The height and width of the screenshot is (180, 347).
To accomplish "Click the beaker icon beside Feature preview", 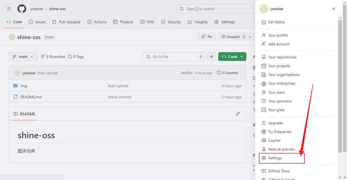I will (264, 149).
